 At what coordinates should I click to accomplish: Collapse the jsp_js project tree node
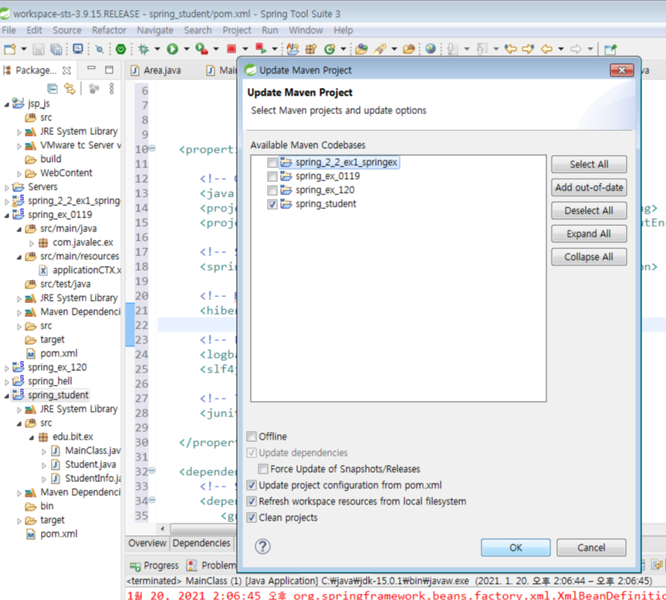point(6,104)
